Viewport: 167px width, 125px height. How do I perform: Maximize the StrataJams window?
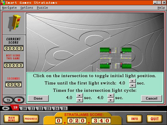[x=159, y=3]
